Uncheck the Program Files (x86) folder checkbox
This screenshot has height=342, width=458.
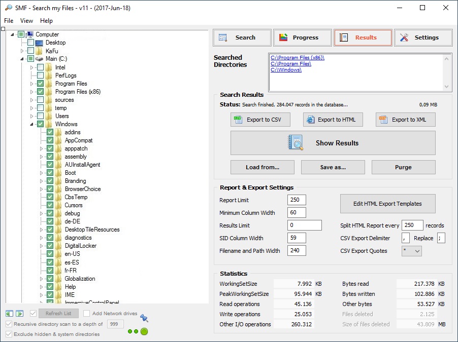41,92
